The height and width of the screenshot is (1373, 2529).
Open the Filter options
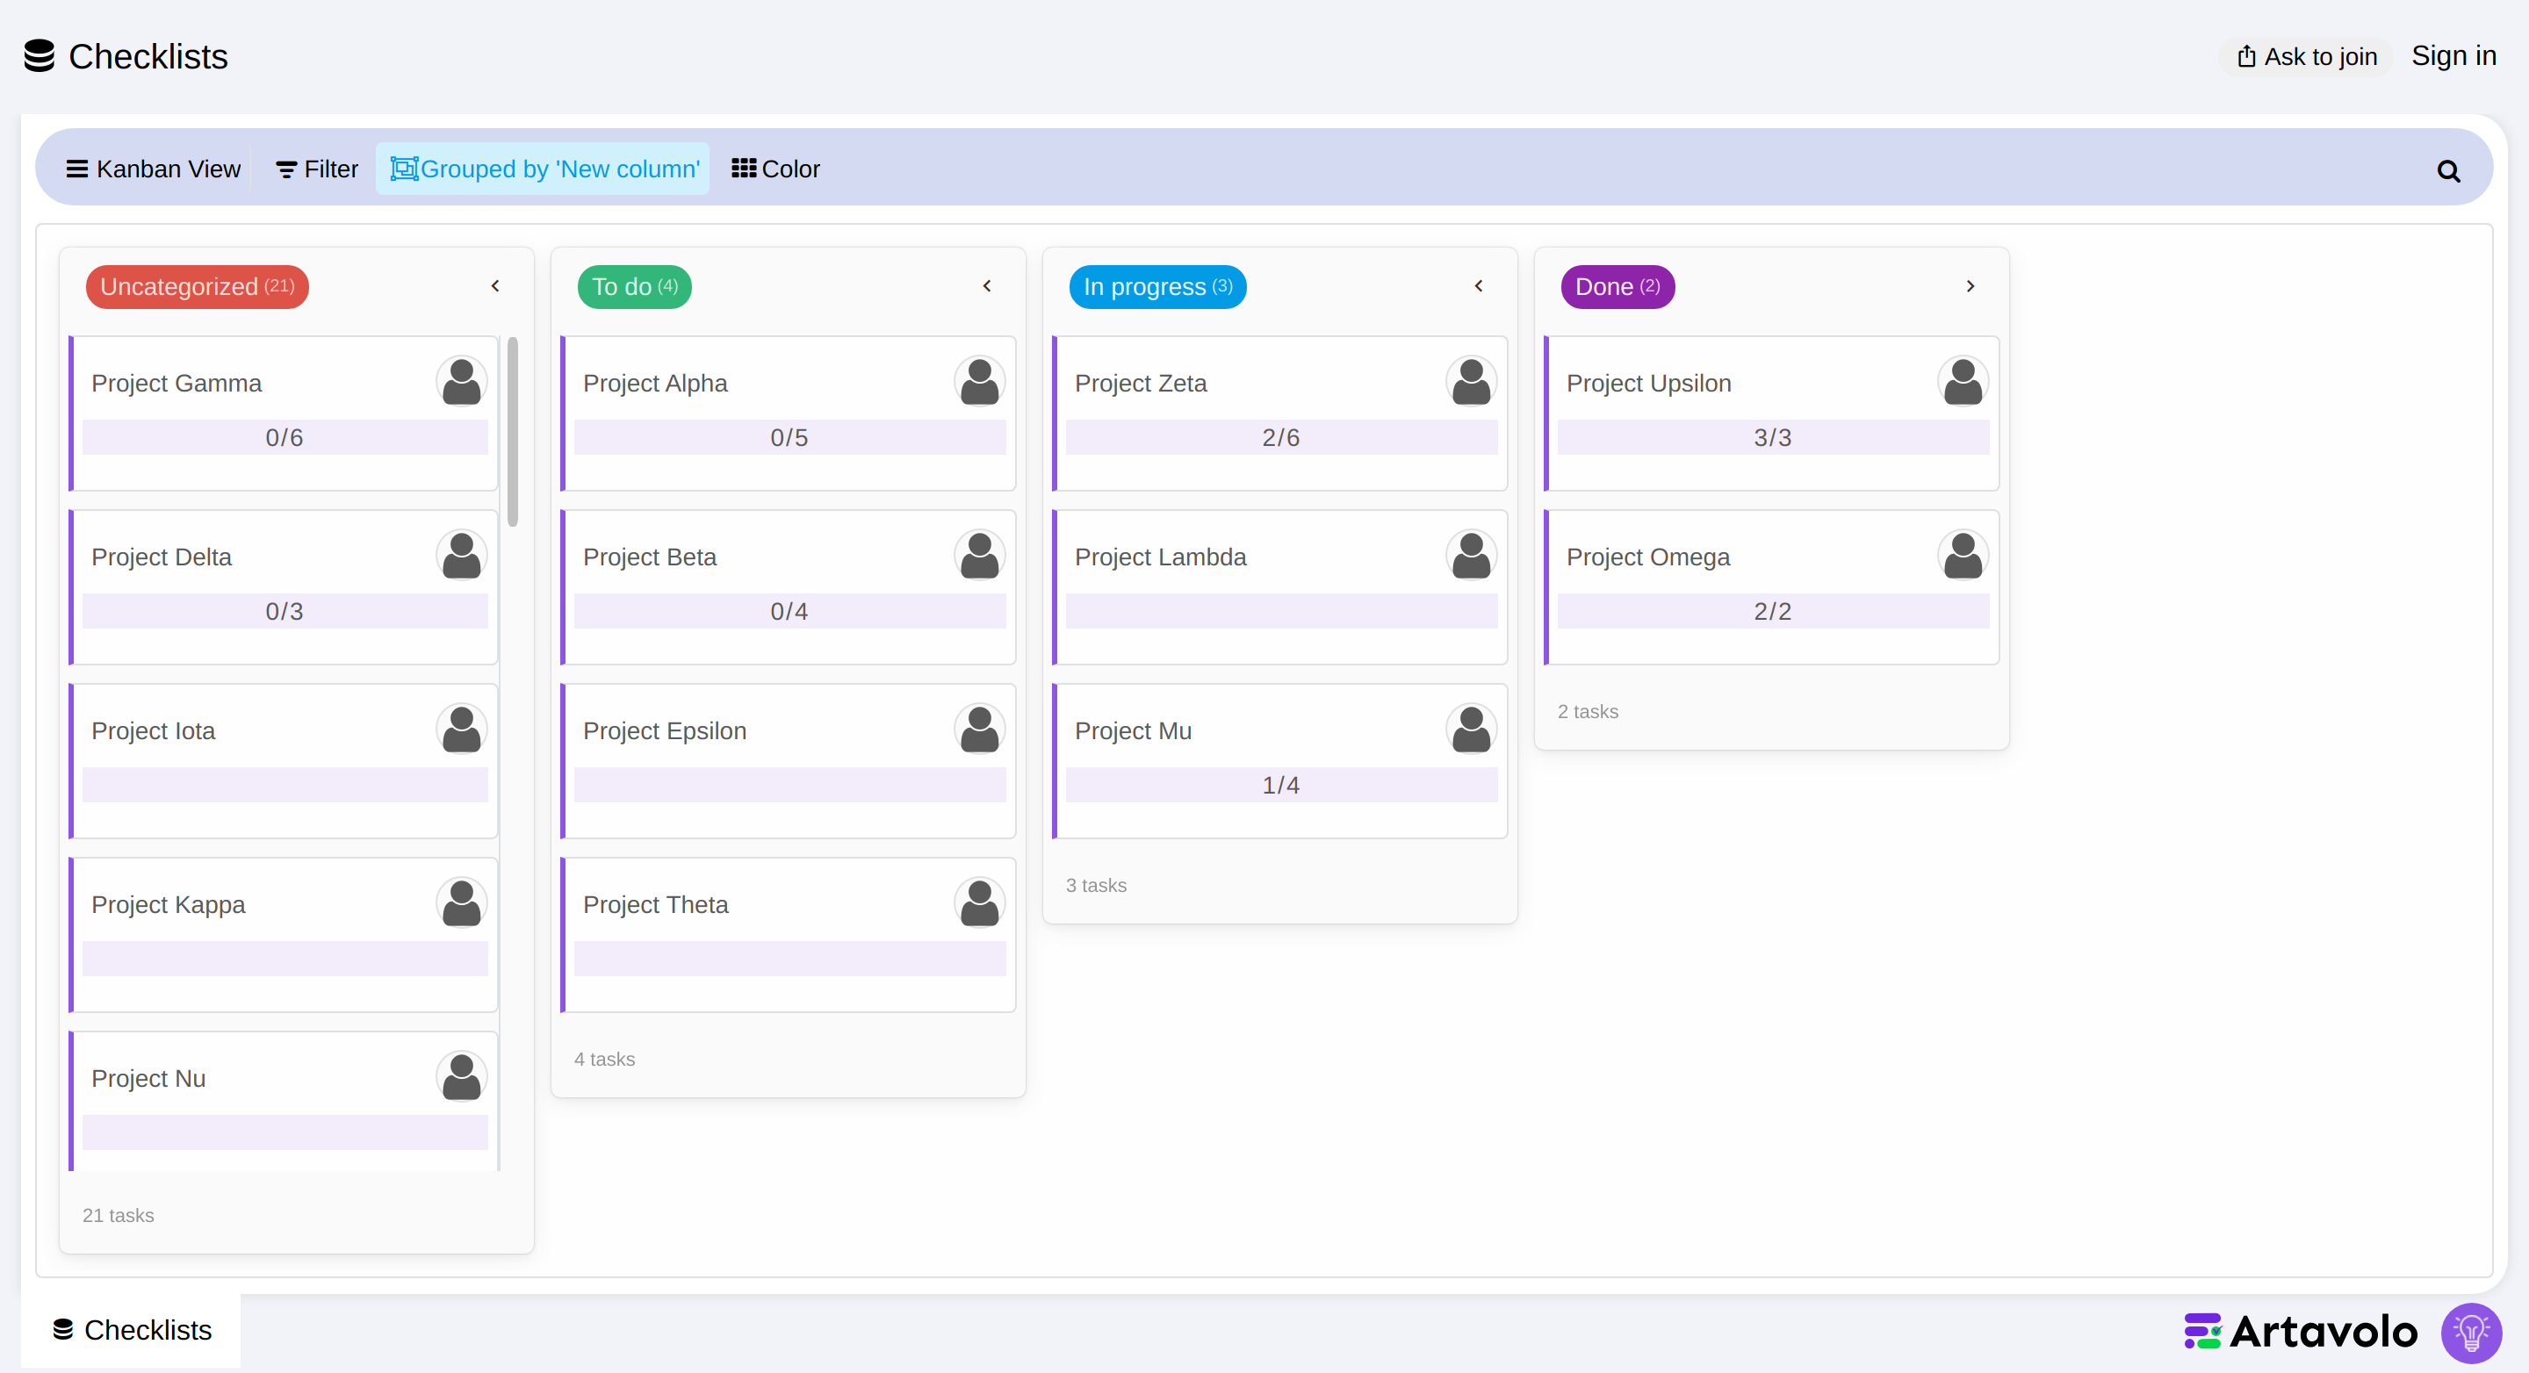click(x=317, y=169)
